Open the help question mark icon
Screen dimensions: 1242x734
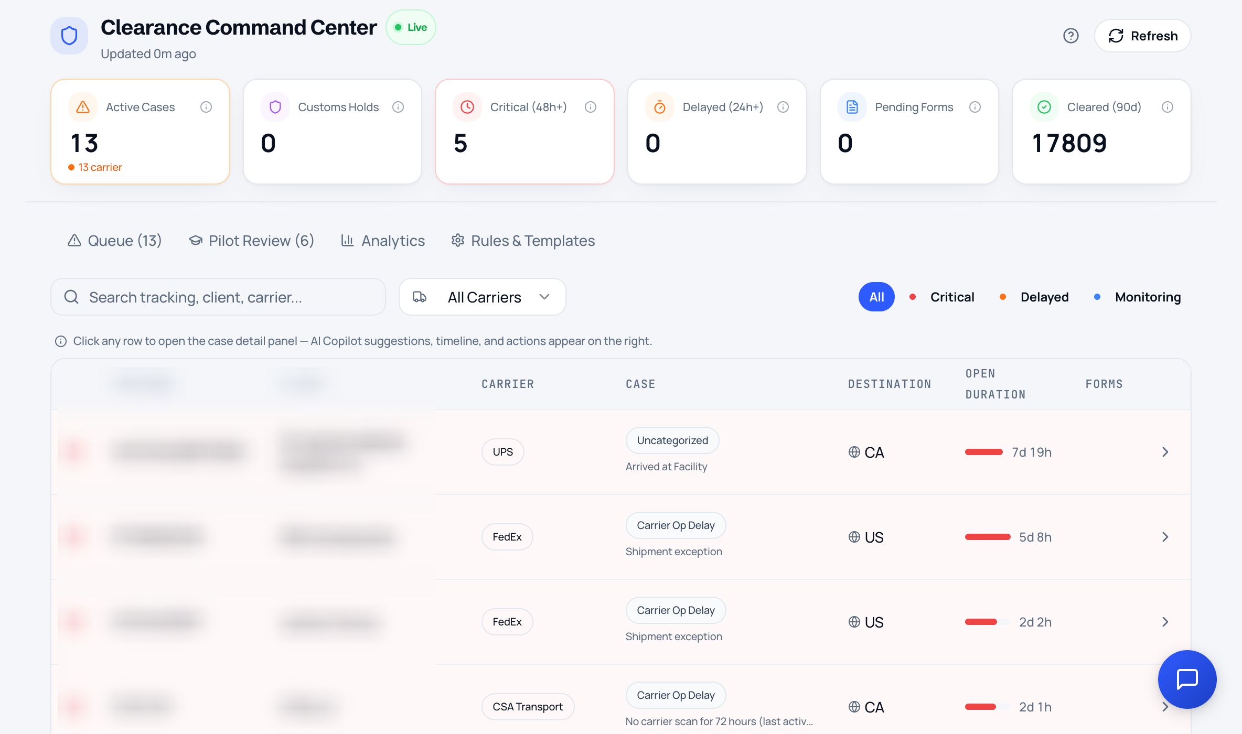pos(1070,36)
